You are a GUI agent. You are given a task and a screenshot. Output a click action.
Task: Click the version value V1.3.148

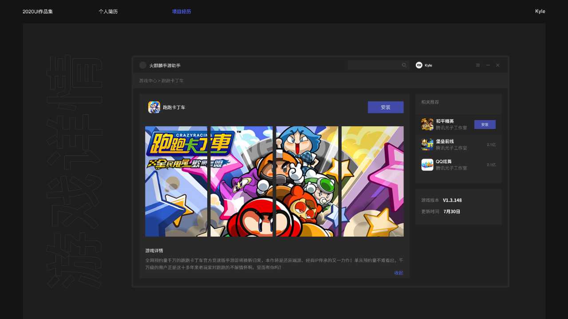[x=452, y=200]
